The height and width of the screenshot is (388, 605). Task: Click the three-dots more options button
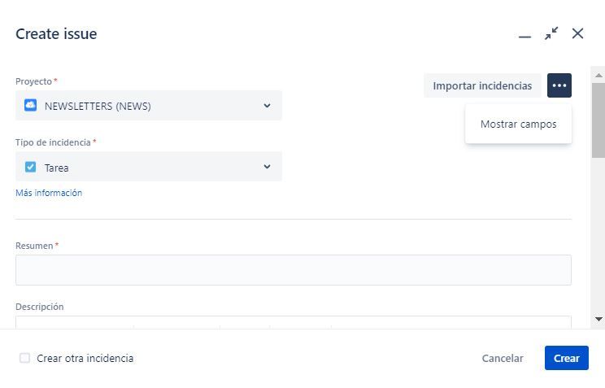click(x=559, y=85)
